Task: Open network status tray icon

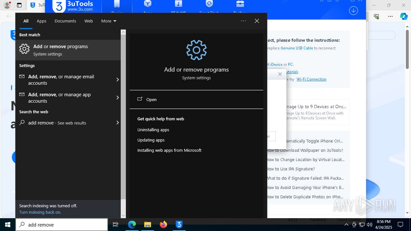Action: 362,225
